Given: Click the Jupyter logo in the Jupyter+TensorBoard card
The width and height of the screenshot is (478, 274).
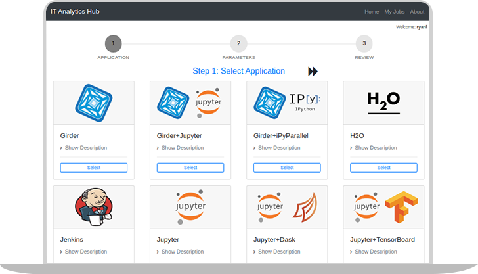Looking at the screenshot, I should click(366, 207).
